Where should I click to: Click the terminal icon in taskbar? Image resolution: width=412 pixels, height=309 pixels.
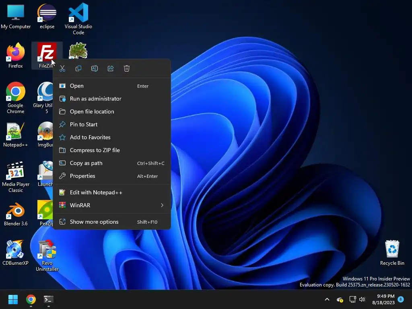(49, 299)
